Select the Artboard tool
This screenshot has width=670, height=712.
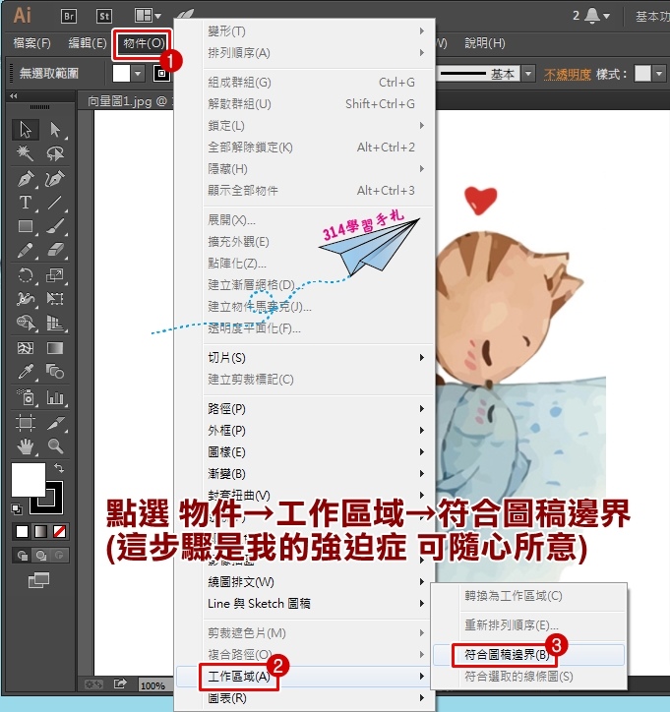26,423
